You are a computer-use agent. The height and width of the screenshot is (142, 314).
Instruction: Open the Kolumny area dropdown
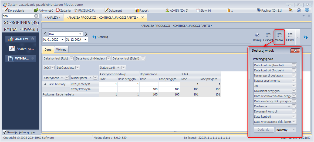(293, 130)
